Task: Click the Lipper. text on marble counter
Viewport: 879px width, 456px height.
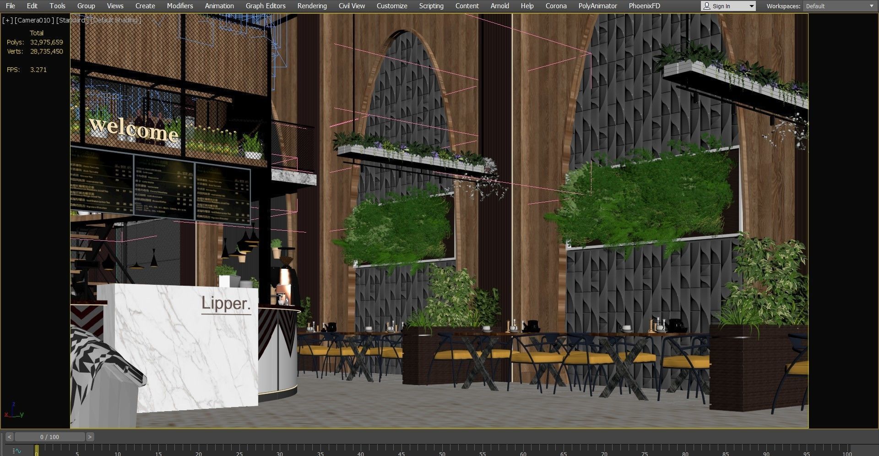Action: (x=226, y=304)
